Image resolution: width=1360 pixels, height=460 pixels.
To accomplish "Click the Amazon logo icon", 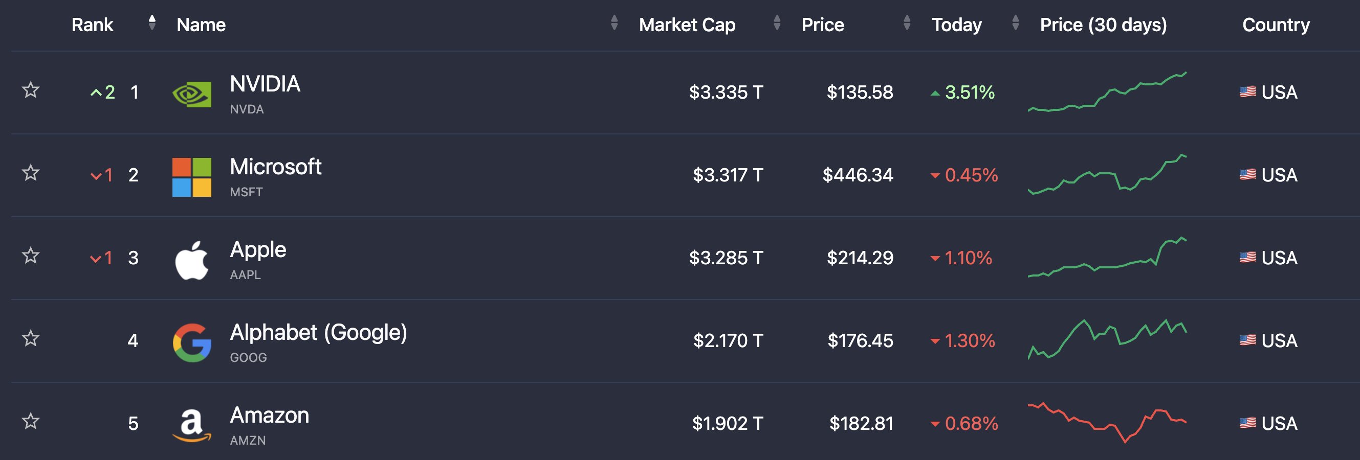I will coord(192,425).
